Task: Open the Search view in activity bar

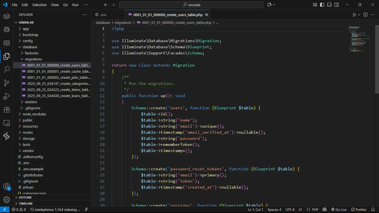Action: tap(7, 70)
